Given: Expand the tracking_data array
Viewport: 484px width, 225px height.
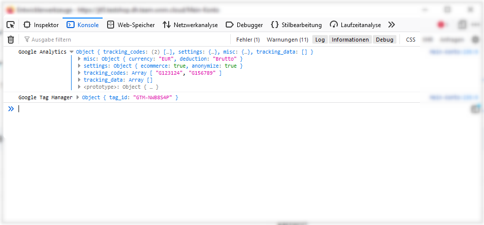Looking at the screenshot, I should coord(79,80).
